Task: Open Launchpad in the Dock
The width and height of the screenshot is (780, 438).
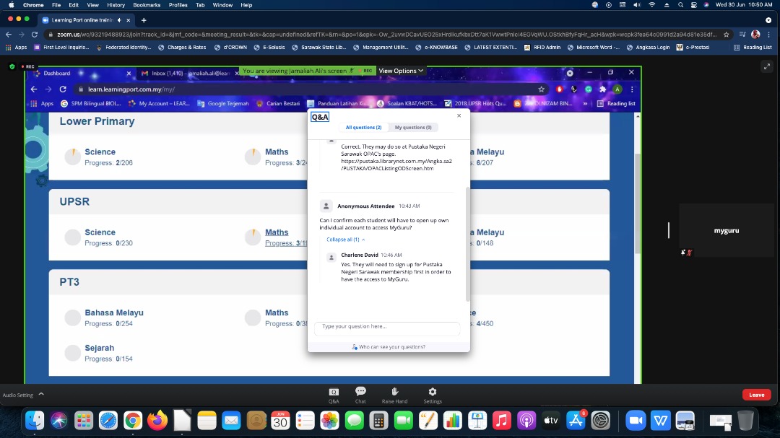Action: coord(84,421)
